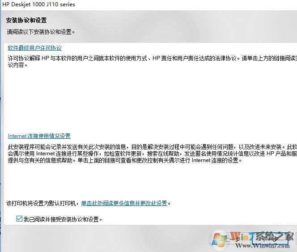Click the Www.Winwin7.com watermark text
Screen dimensions: 297x252
click(x=263, y=246)
